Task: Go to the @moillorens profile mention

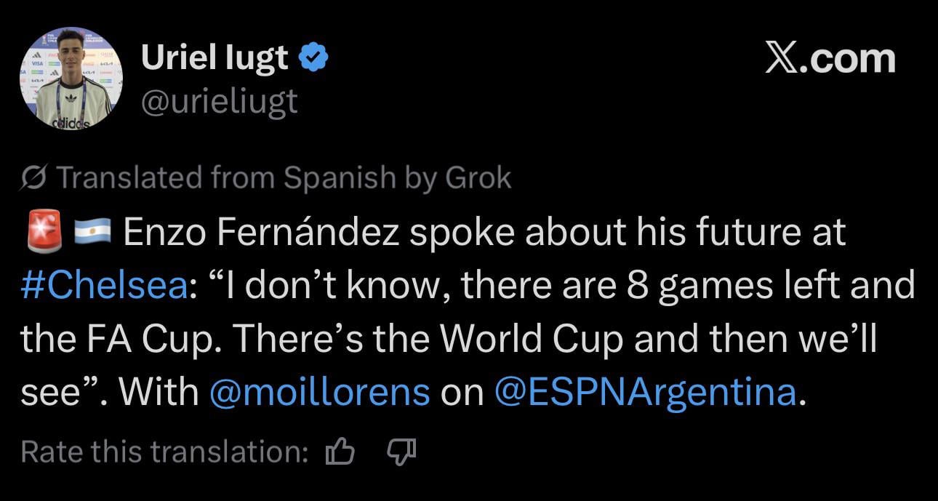Action: (319, 392)
